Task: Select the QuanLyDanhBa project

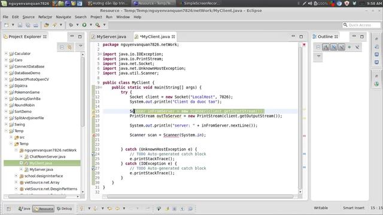Action: [x=28, y=99]
